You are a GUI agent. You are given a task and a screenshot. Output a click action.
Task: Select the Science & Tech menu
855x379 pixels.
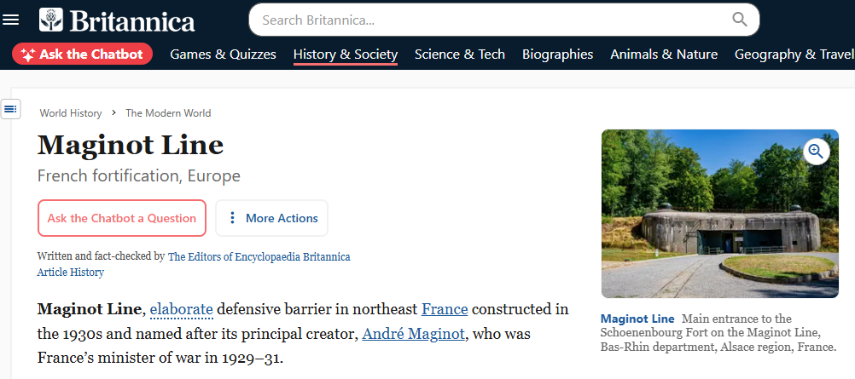pyautogui.click(x=459, y=55)
